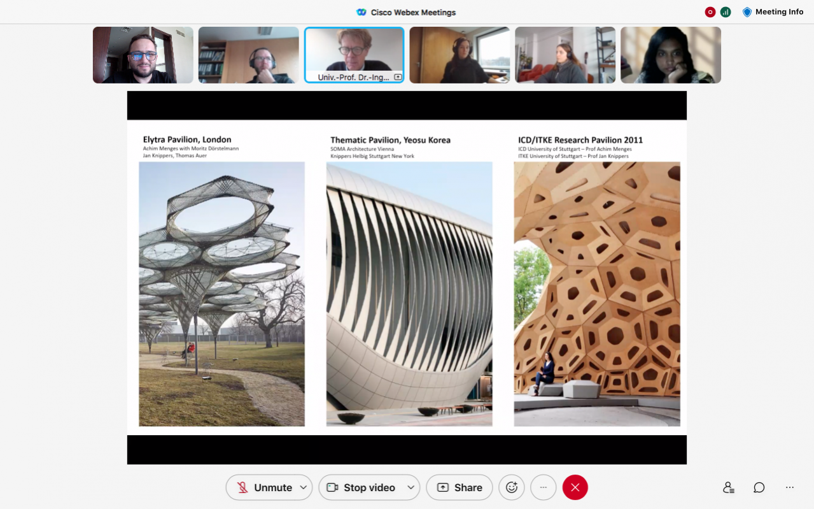
Task: Click the camera icon in Stop video control
Action: (x=332, y=487)
